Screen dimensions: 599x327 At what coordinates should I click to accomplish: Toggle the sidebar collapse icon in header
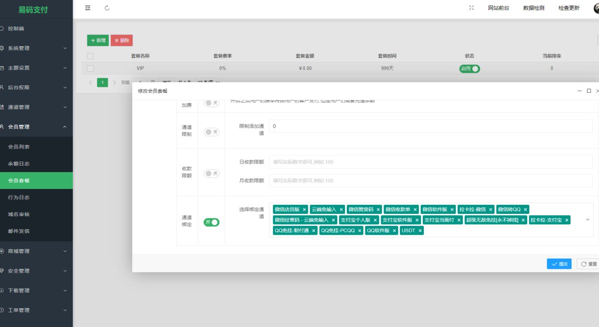[88, 8]
